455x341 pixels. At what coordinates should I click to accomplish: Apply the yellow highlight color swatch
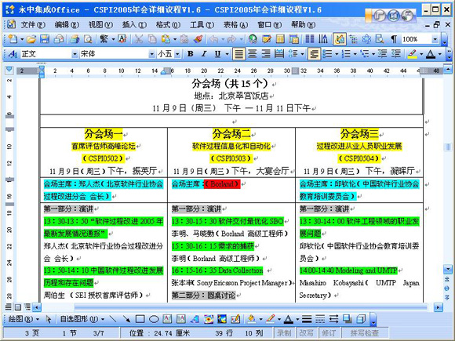coord(412,54)
